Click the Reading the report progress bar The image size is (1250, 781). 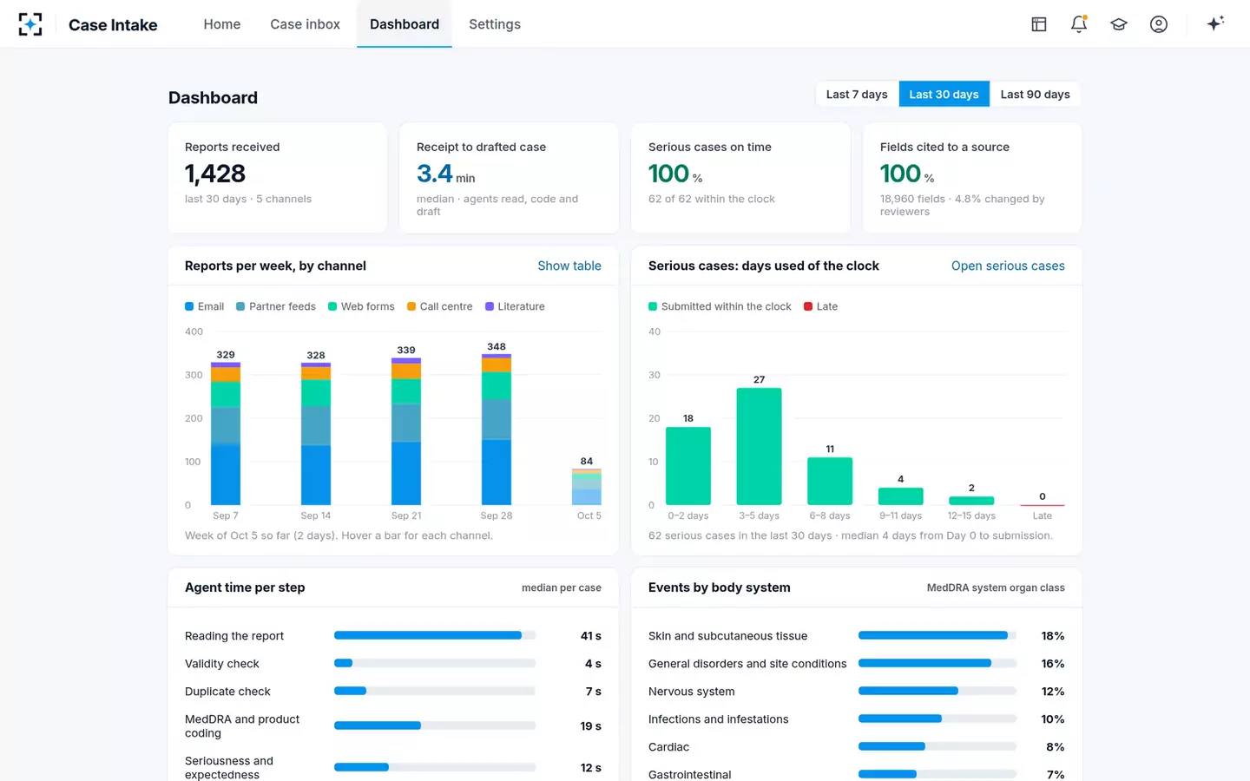coord(435,635)
